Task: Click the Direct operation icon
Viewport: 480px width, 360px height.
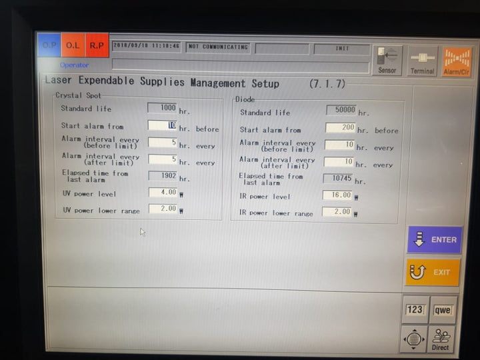Action: [x=443, y=339]
